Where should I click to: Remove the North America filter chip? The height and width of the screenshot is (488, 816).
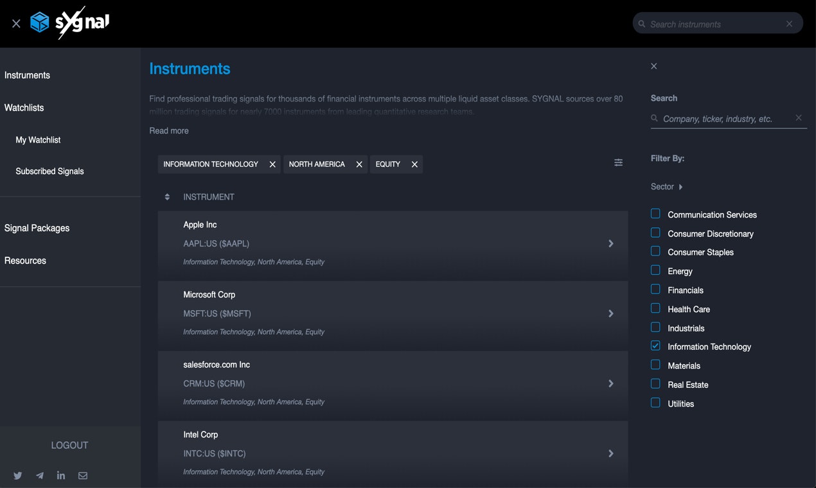pyautogui.click(x=359, y=164)
